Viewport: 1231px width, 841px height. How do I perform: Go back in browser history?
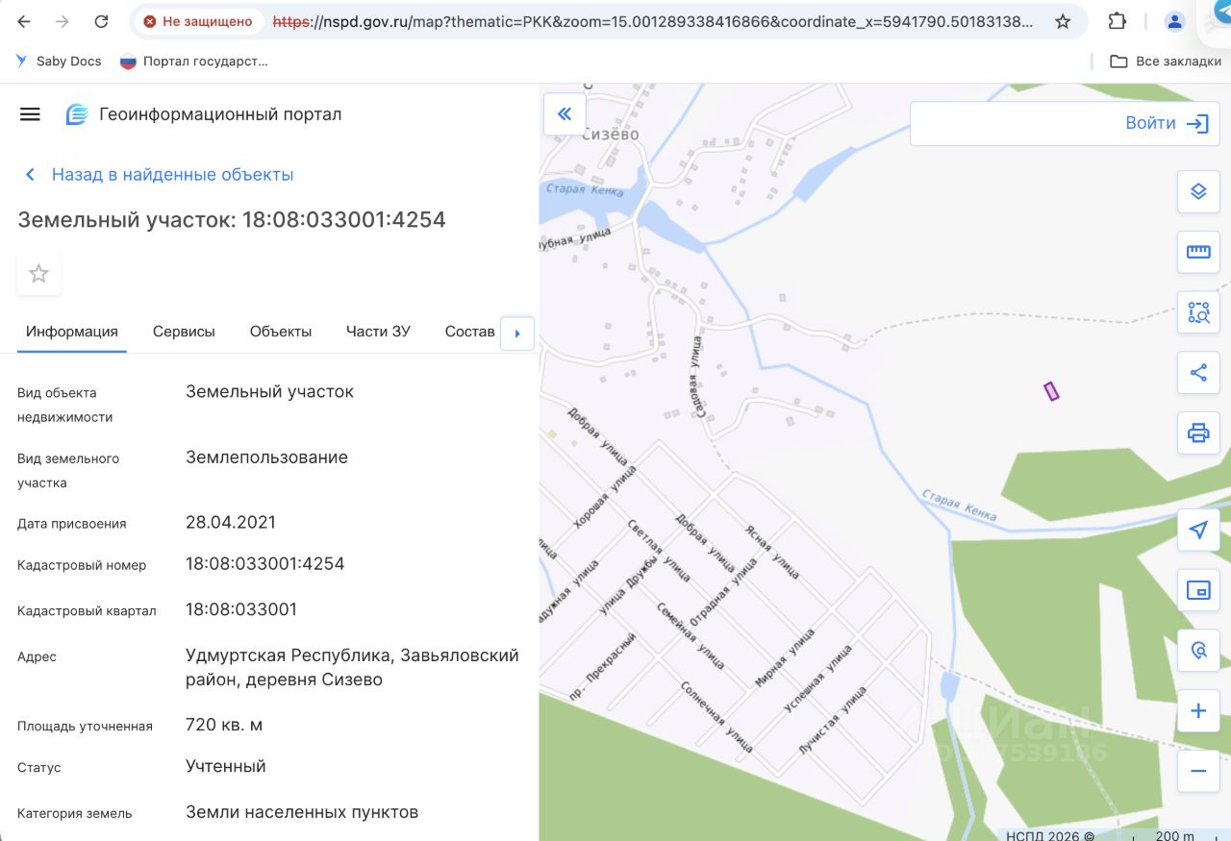24,21
